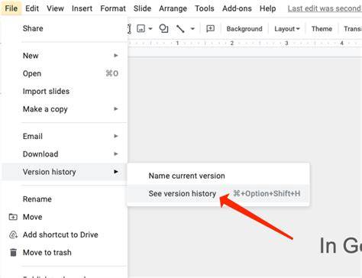Open the Slide menu
The image size is (362, 278).
(x=142, y=8)
